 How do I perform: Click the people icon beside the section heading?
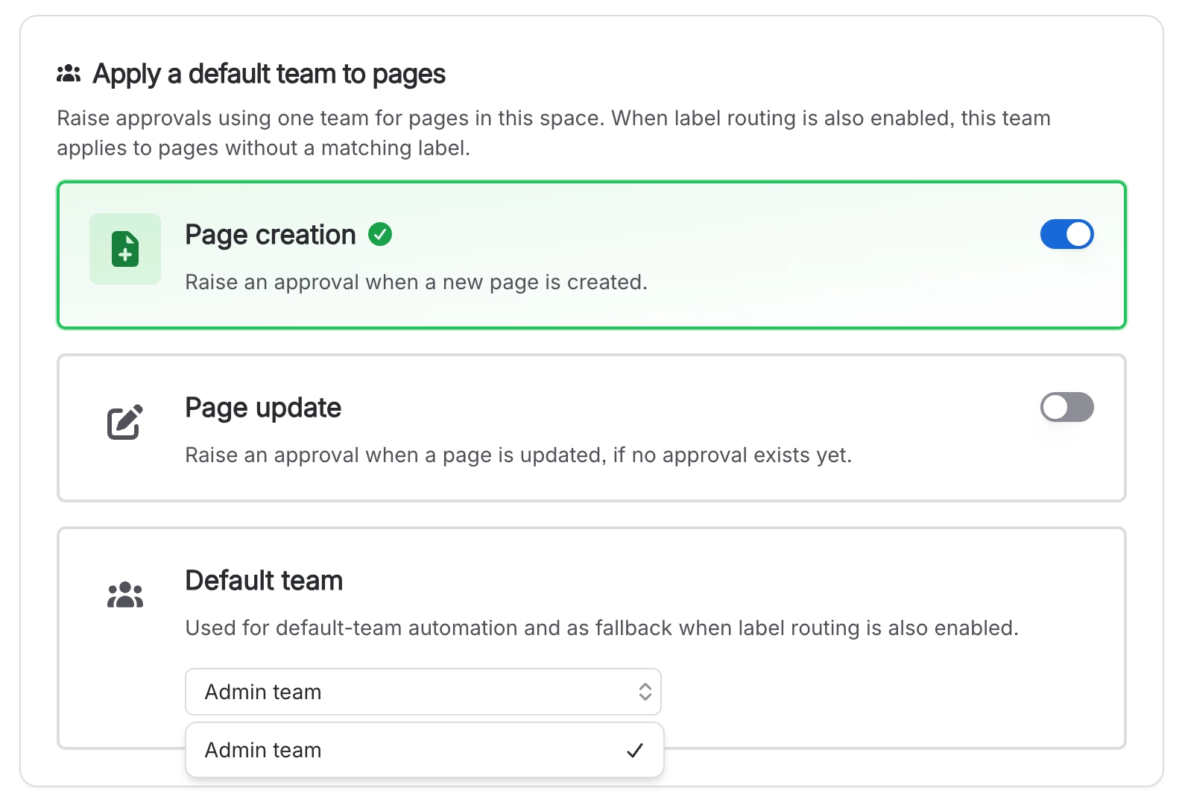pos(69,74)
